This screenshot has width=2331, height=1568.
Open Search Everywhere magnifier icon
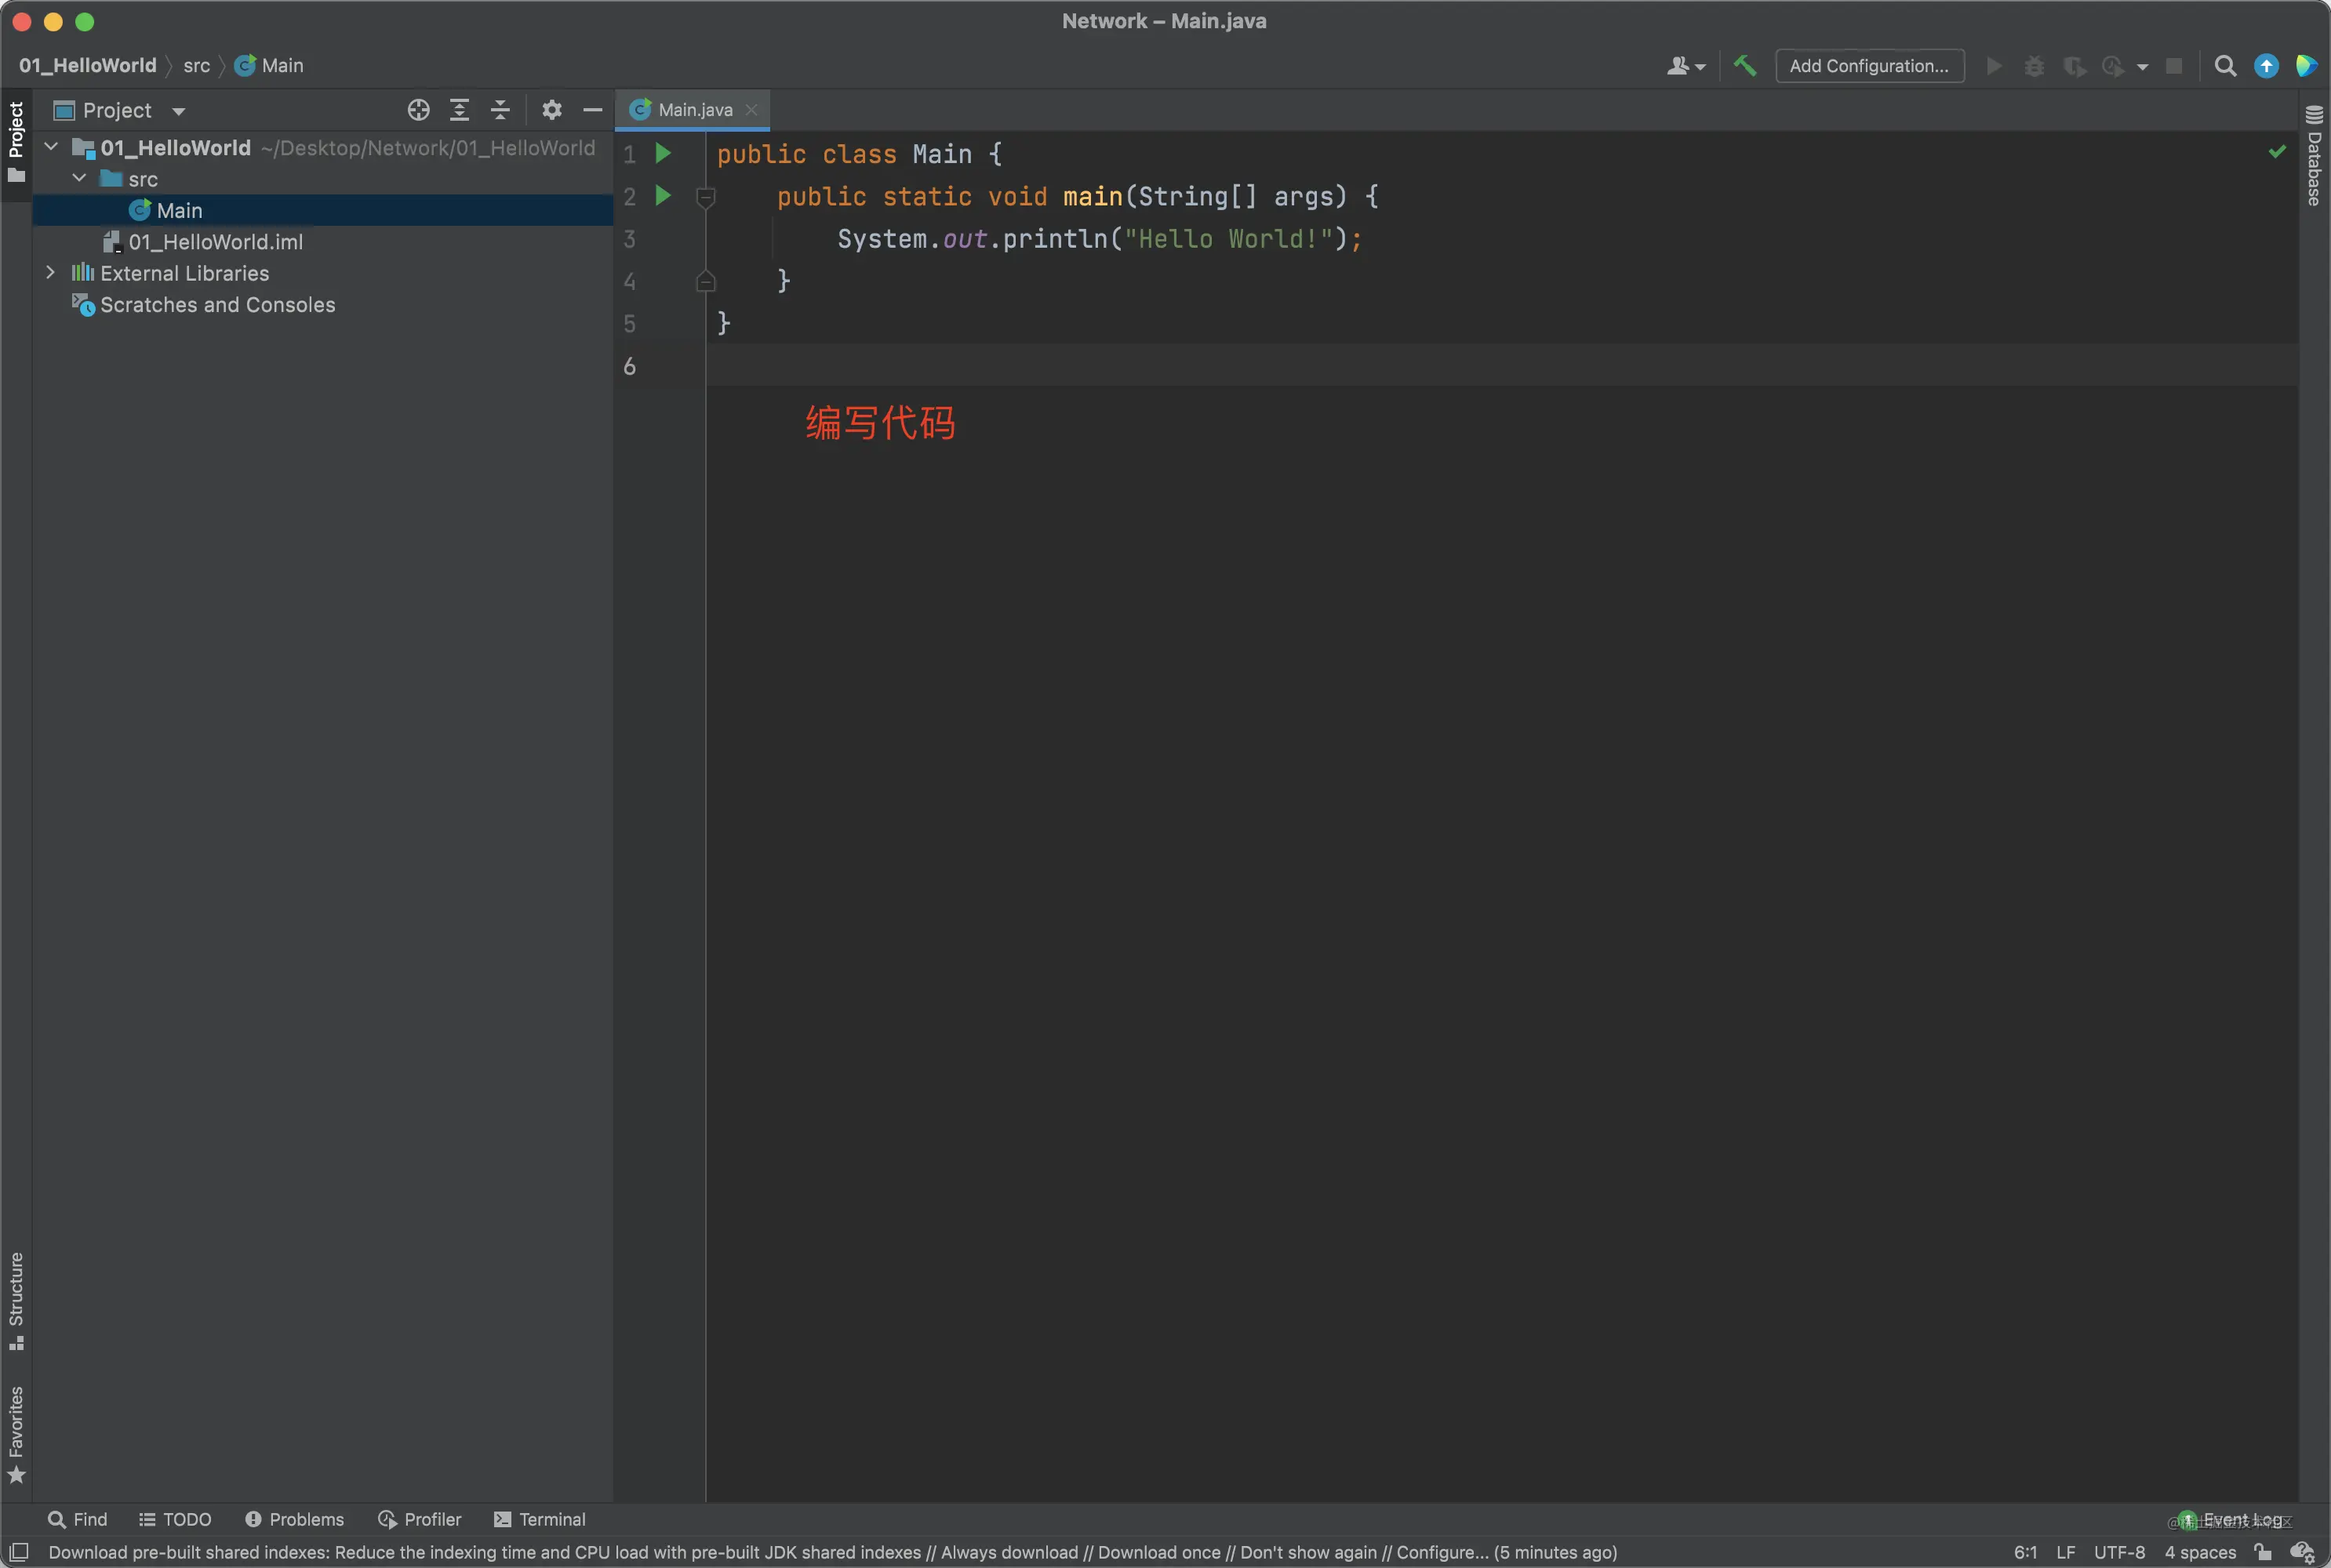(2225, 66)
